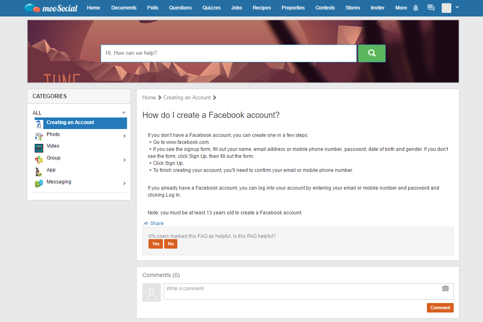Select the Creating an Account category
Screen dimensions: 483x322
[x=81, y=123]
